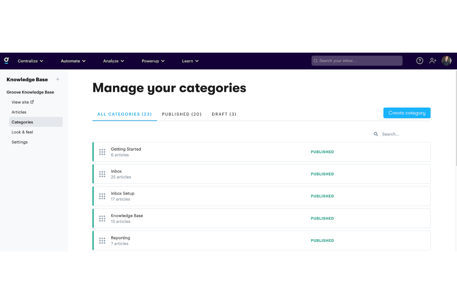The width and height of the screenshot is (457, 304).
Task: Switch to Draft (3) tab
Action: click(224, 114)
